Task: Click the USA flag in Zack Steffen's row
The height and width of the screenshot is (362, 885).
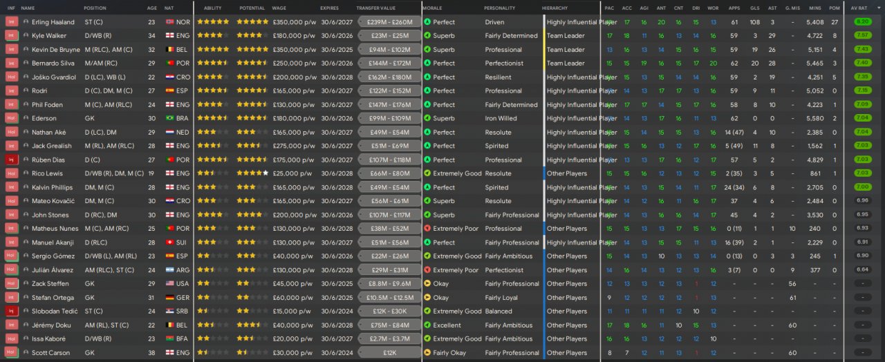Action: pyautogui.click(x=171, y=283)
